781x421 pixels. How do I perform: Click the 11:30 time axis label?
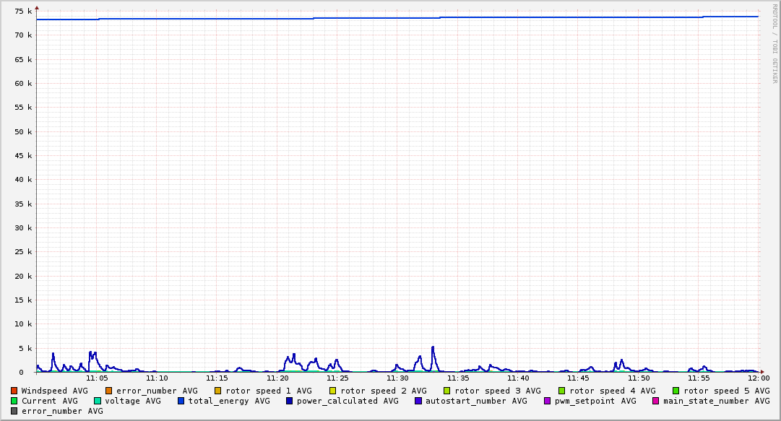point(398,378)
